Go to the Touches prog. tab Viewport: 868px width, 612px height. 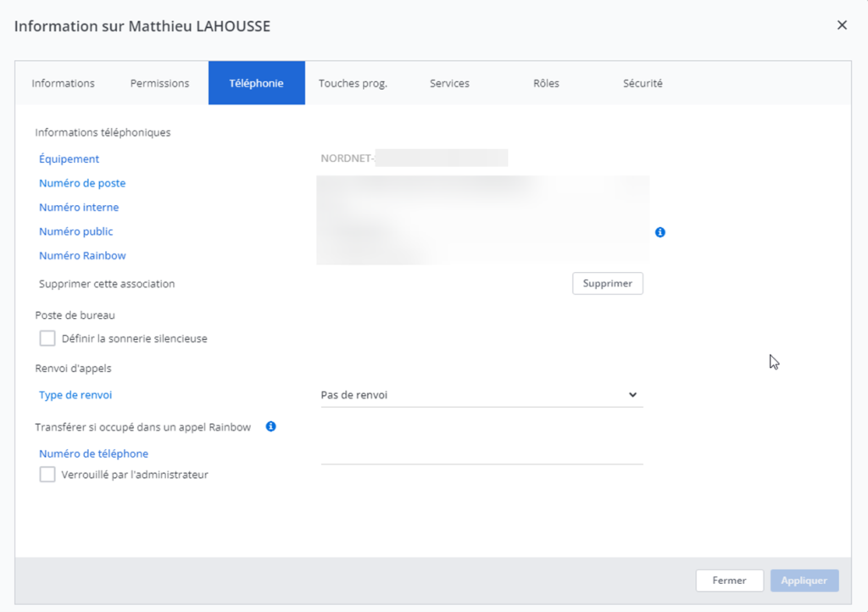pos(353,83)
